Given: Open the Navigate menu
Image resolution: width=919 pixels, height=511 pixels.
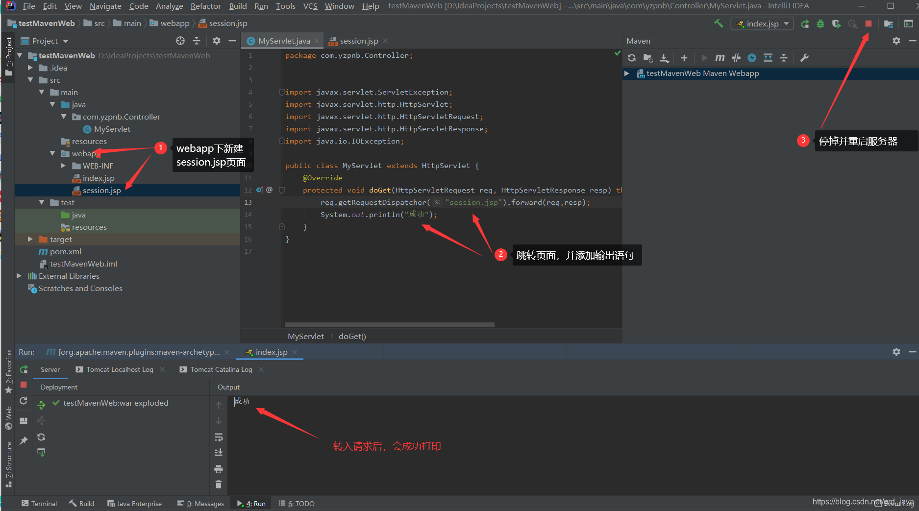Looking at the screenshot, I should [105, 6].
